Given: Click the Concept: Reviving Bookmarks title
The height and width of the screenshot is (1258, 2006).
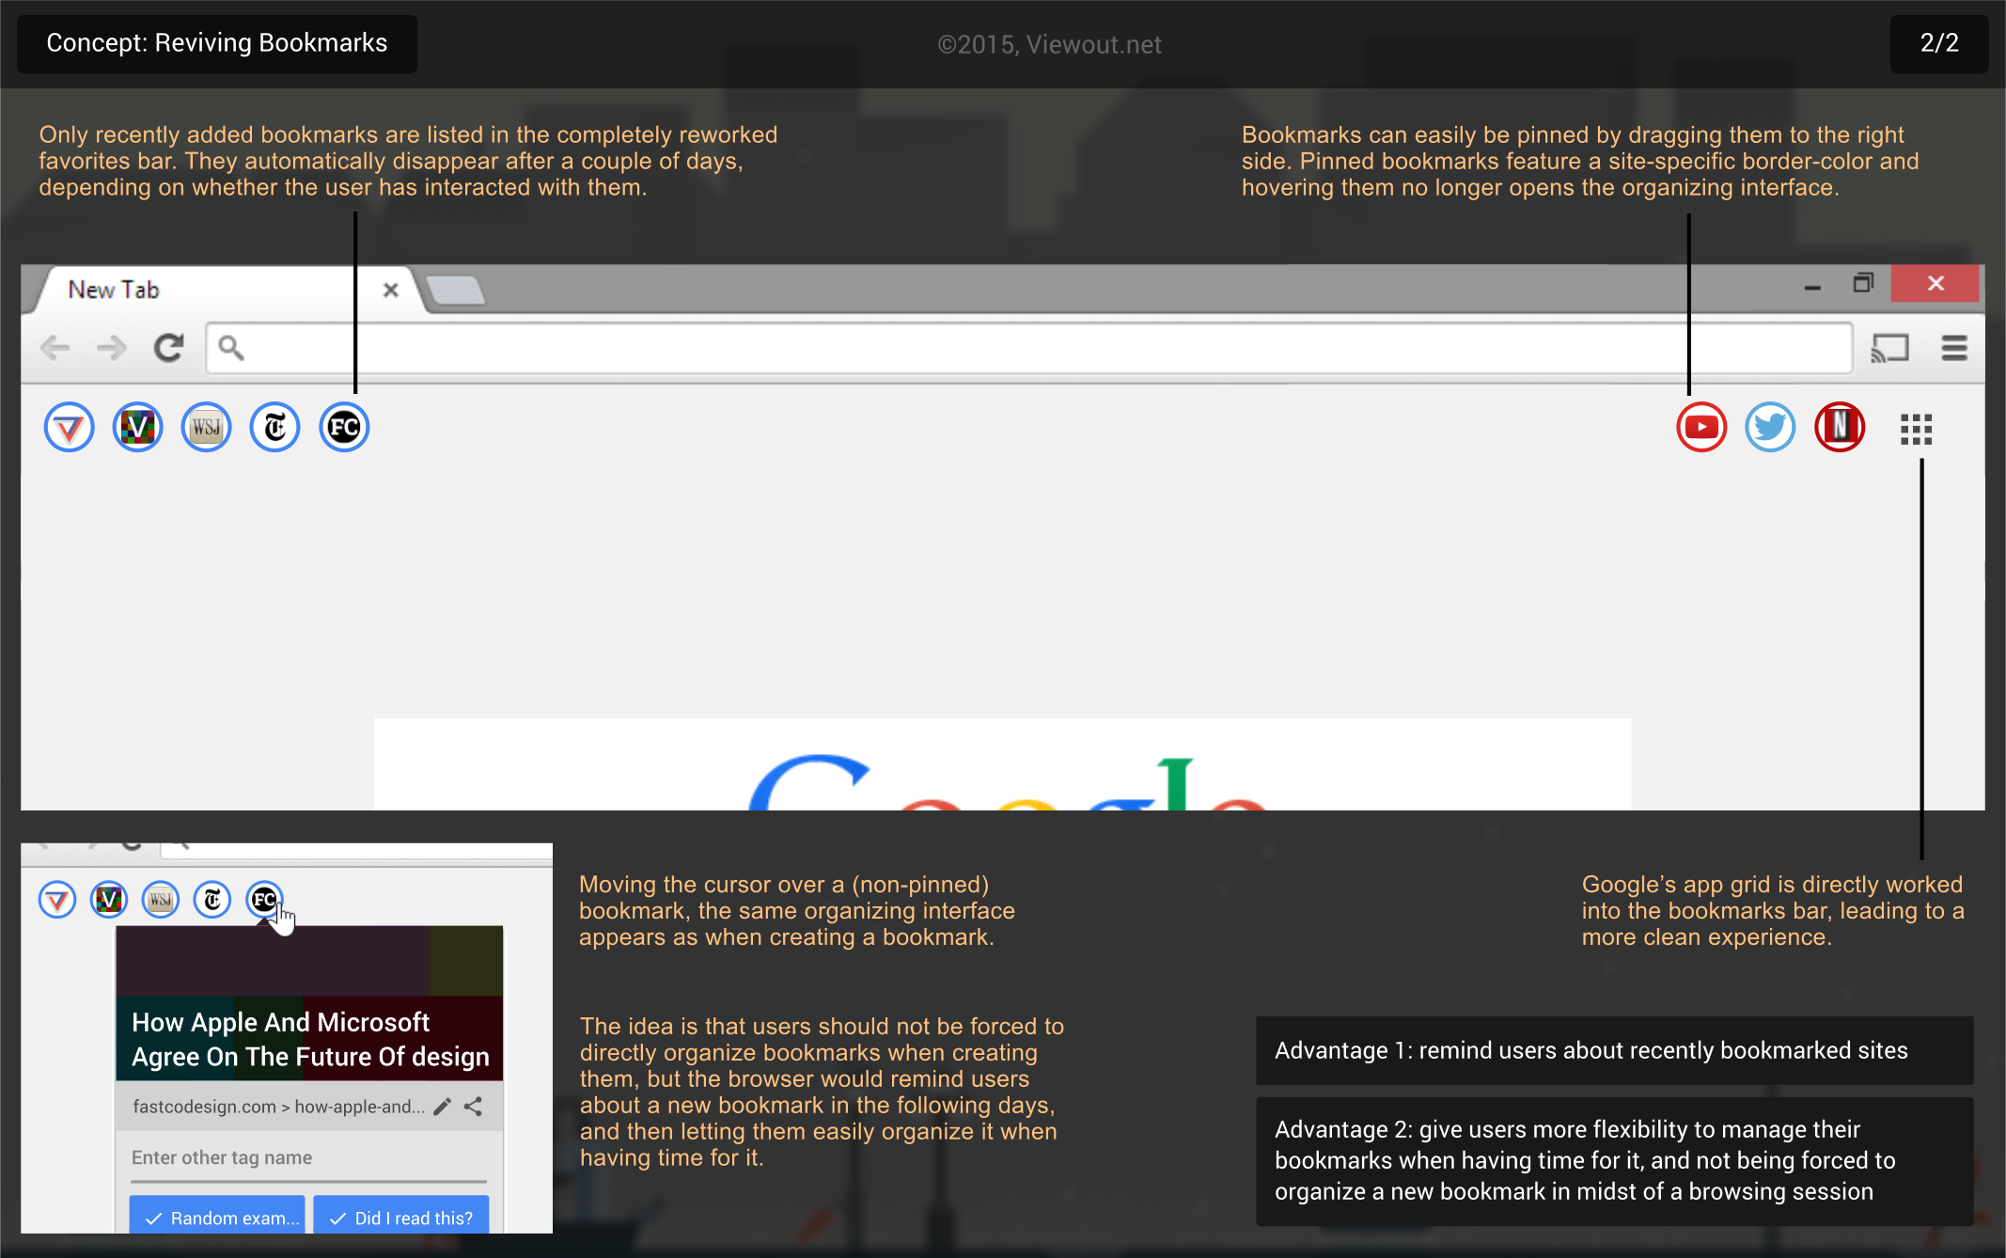Looking at the screenshot, I should click(217, 43).
